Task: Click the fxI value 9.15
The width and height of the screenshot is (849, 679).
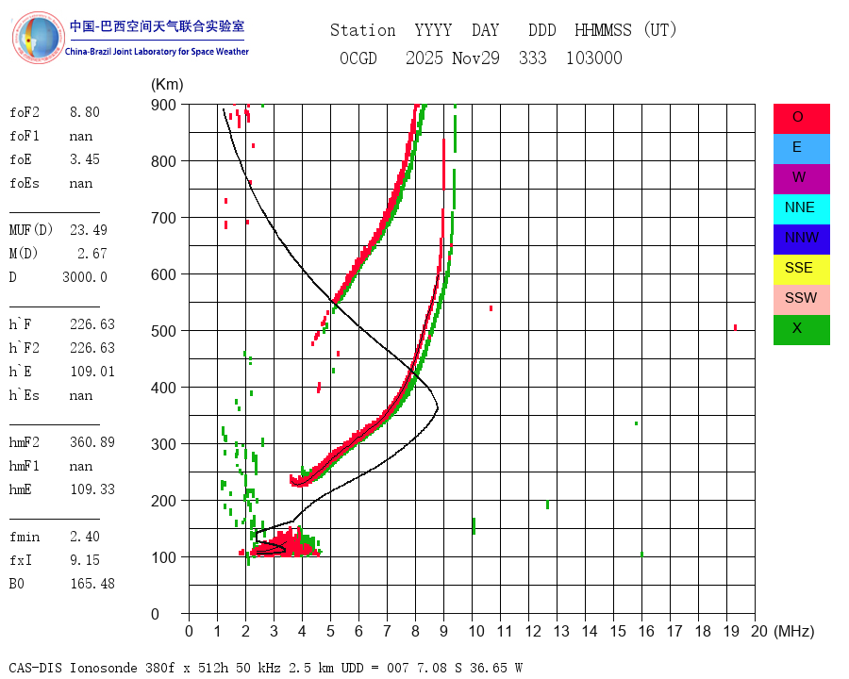Action: coord(85,560)
